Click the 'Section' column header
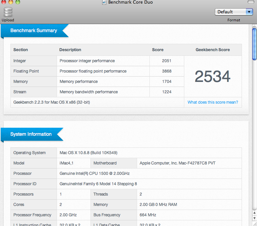Screen dimensions: 257x226 [x=20, y=50]
